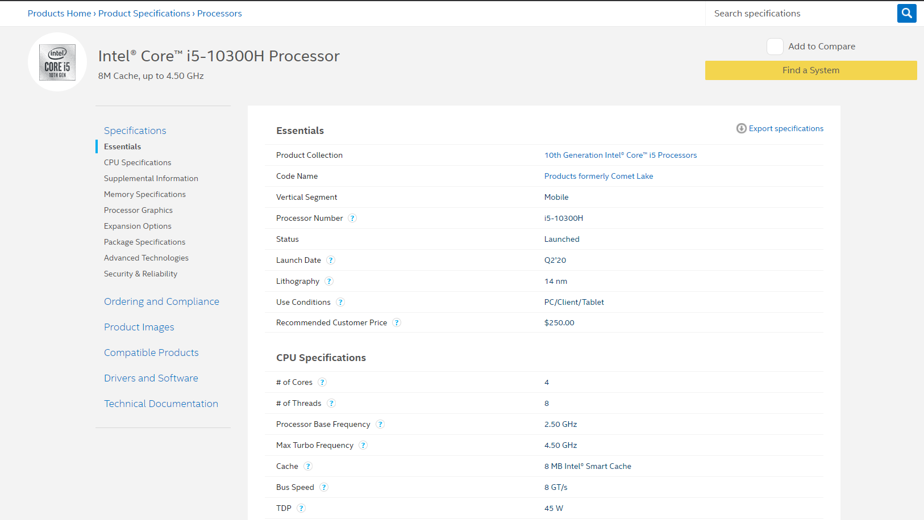Select Specifications in the side navigation

coord(135,131)
